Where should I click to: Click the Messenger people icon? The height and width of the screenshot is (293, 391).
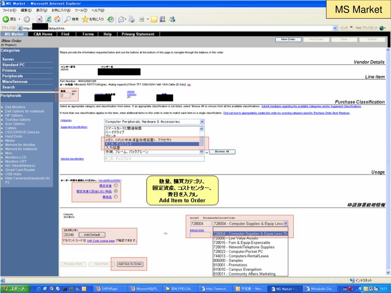click(x=172, y=19)
